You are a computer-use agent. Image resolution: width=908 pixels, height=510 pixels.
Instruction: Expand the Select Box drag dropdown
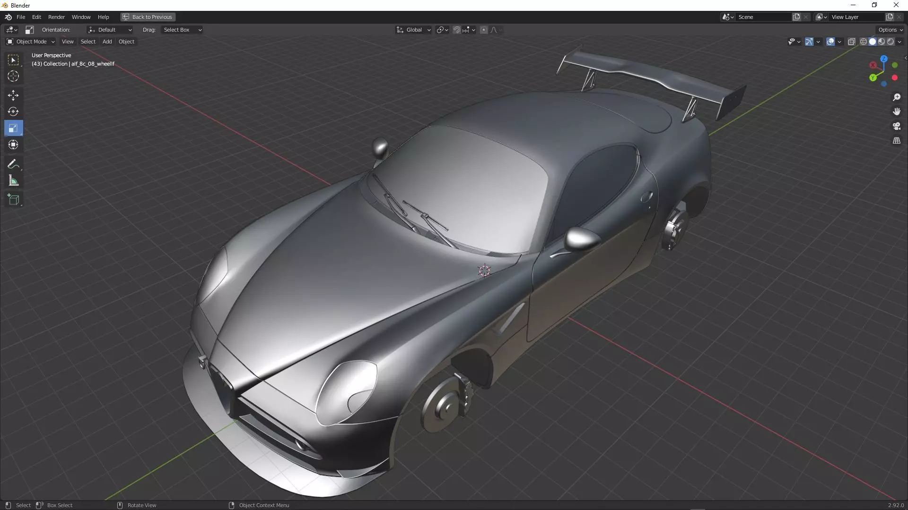[x=182, y=30]
